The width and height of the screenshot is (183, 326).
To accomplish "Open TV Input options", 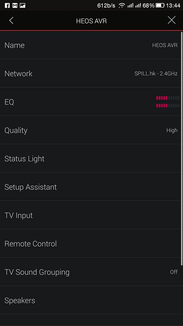I will click(90, 215).
